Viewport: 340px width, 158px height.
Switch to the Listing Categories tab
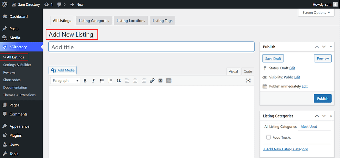click(x=94, y=21)
